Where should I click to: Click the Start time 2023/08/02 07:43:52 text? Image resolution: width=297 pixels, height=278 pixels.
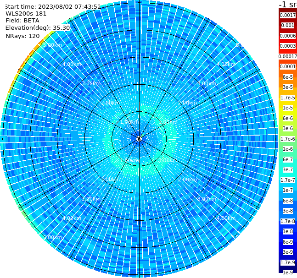click(53, 6)
